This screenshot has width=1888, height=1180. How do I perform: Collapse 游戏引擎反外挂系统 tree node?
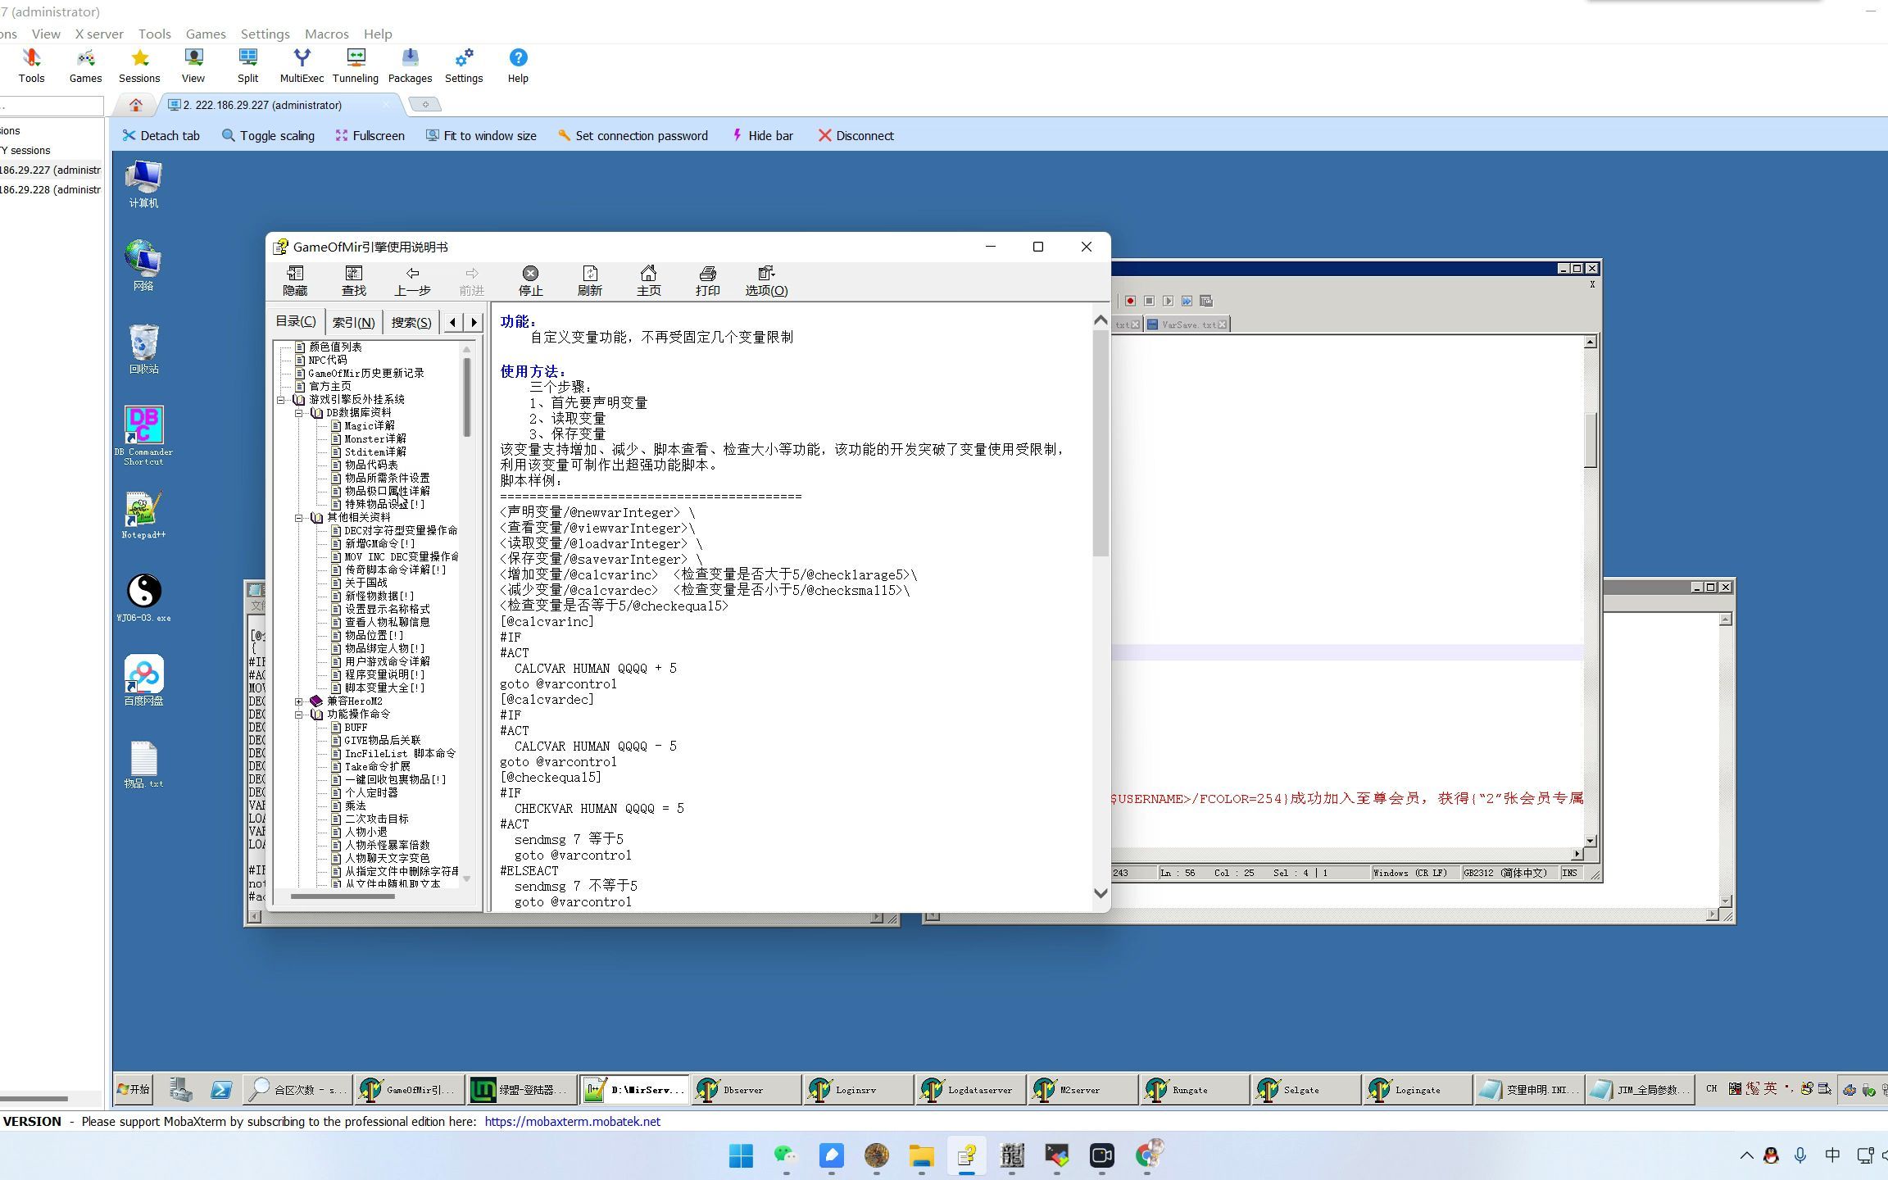pos(281,400)
